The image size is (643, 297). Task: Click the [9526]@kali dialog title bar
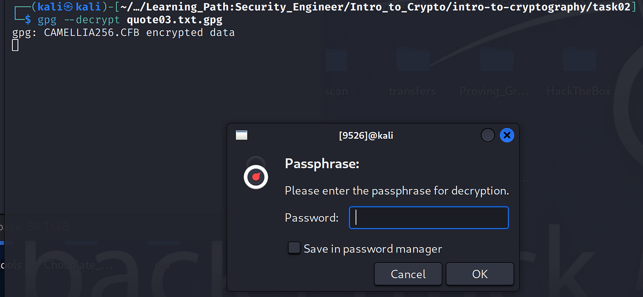pos(366,135)
